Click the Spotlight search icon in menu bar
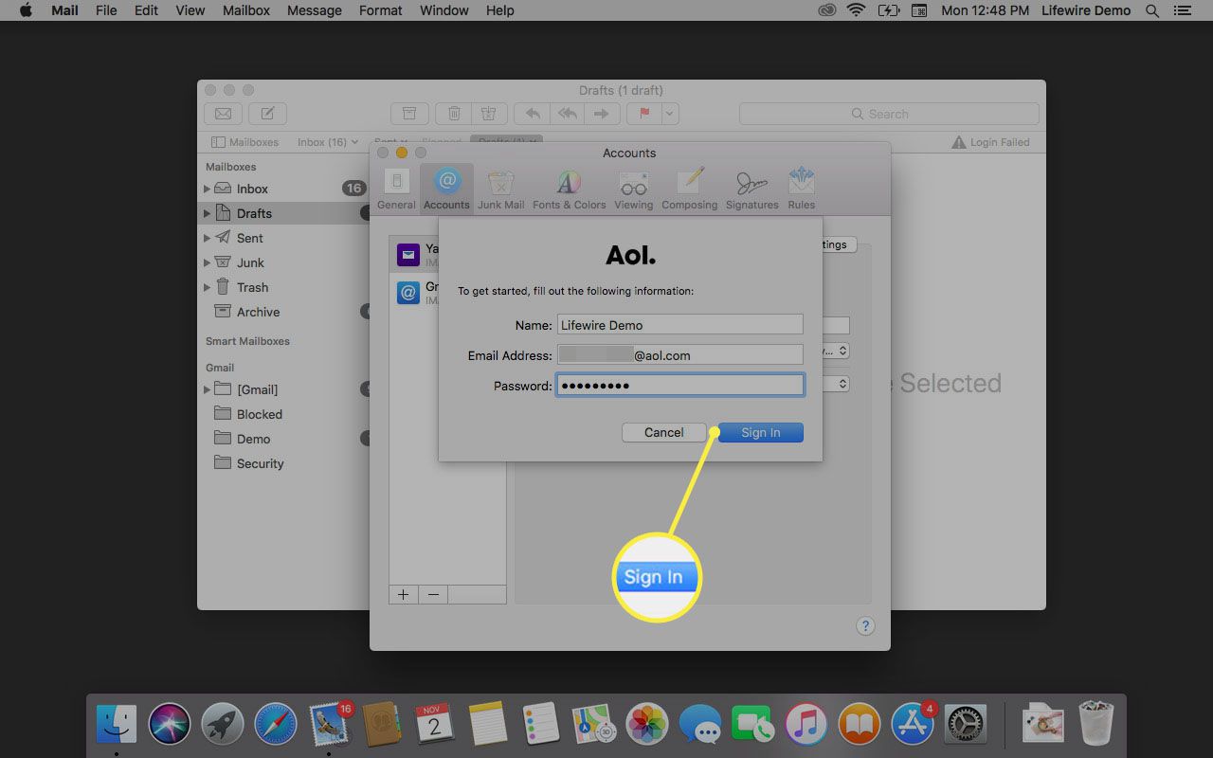 [x=1152, y=10]
